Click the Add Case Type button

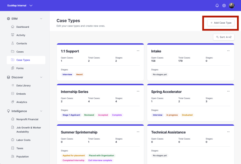(x=221, y=23)
